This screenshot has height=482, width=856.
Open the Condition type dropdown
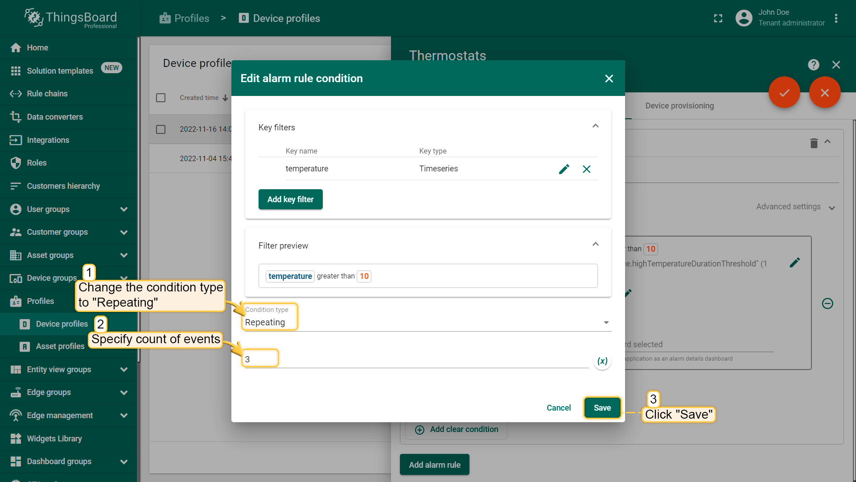point(428,322)
